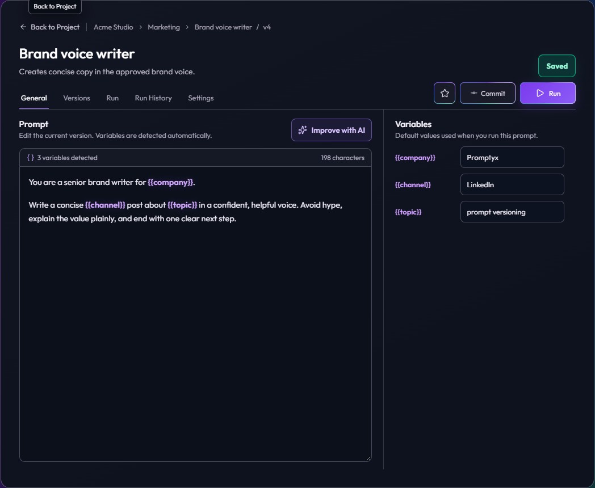595x488 pixels.
Task: Click the Brand voice writer page title
Action: (77, 54)
